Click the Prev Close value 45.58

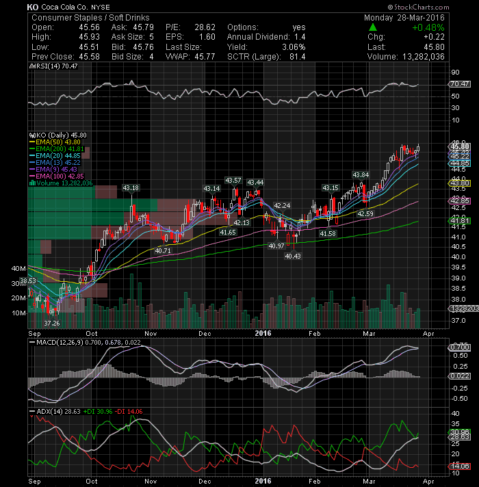(x=89, y=57)
